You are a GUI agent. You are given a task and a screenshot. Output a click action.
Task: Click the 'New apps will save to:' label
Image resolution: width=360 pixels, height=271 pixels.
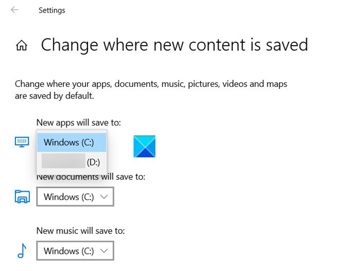point(79,122)
